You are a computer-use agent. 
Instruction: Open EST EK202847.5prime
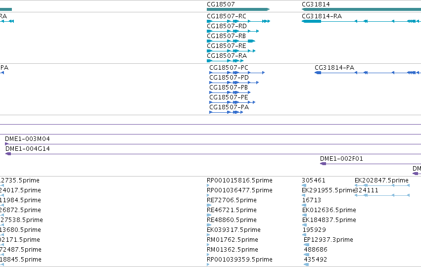381,180
